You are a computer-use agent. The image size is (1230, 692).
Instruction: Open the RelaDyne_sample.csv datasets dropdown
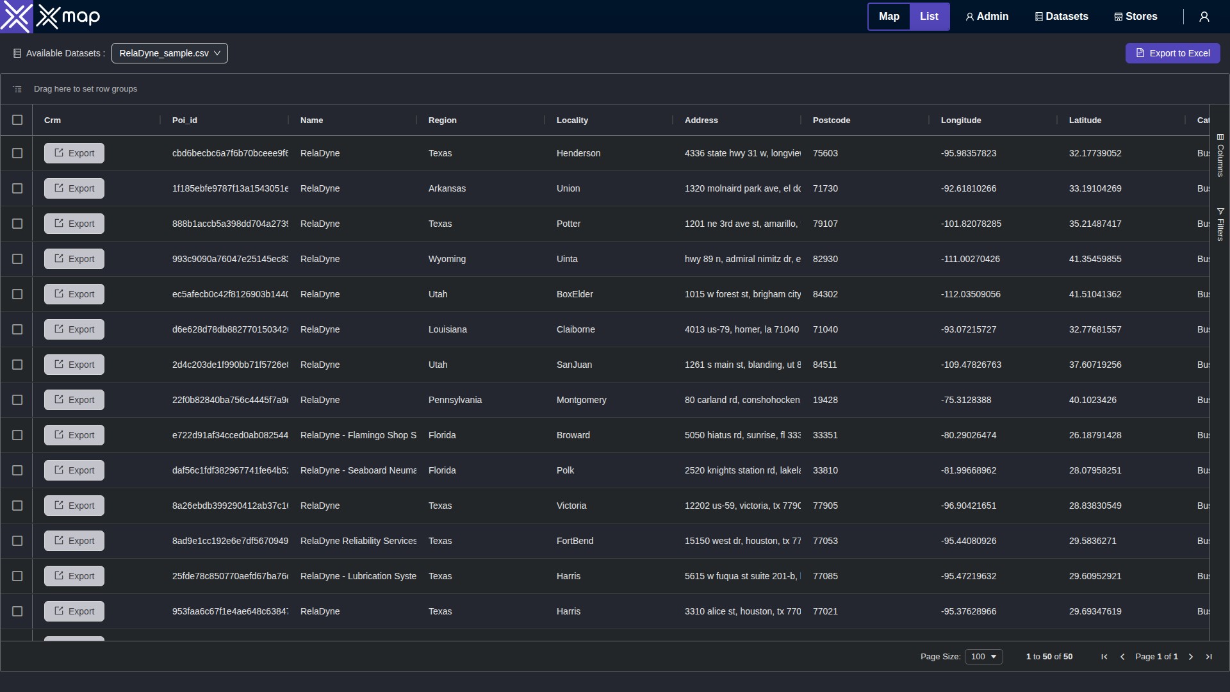tap(170, 53)
